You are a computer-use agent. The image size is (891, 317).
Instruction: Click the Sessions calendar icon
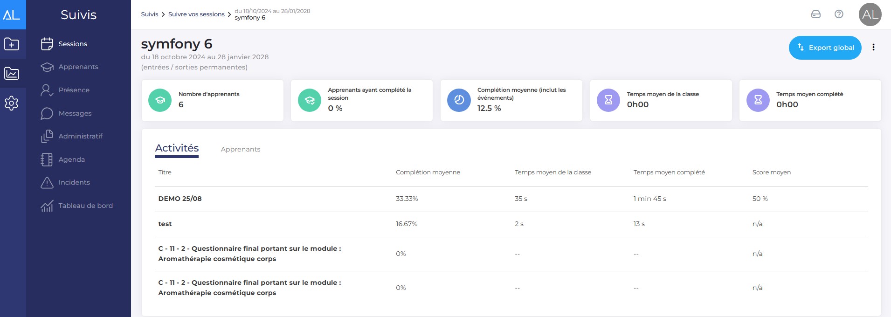(x=47, y=44)
